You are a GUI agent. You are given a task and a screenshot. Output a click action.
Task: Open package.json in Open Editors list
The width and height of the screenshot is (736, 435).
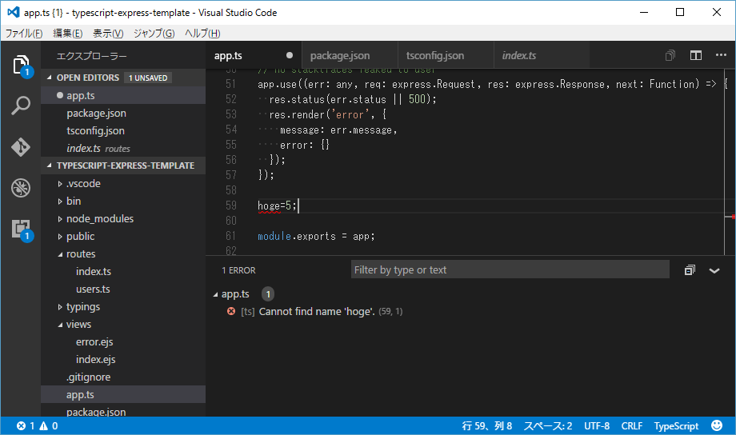tap(123, 113)
